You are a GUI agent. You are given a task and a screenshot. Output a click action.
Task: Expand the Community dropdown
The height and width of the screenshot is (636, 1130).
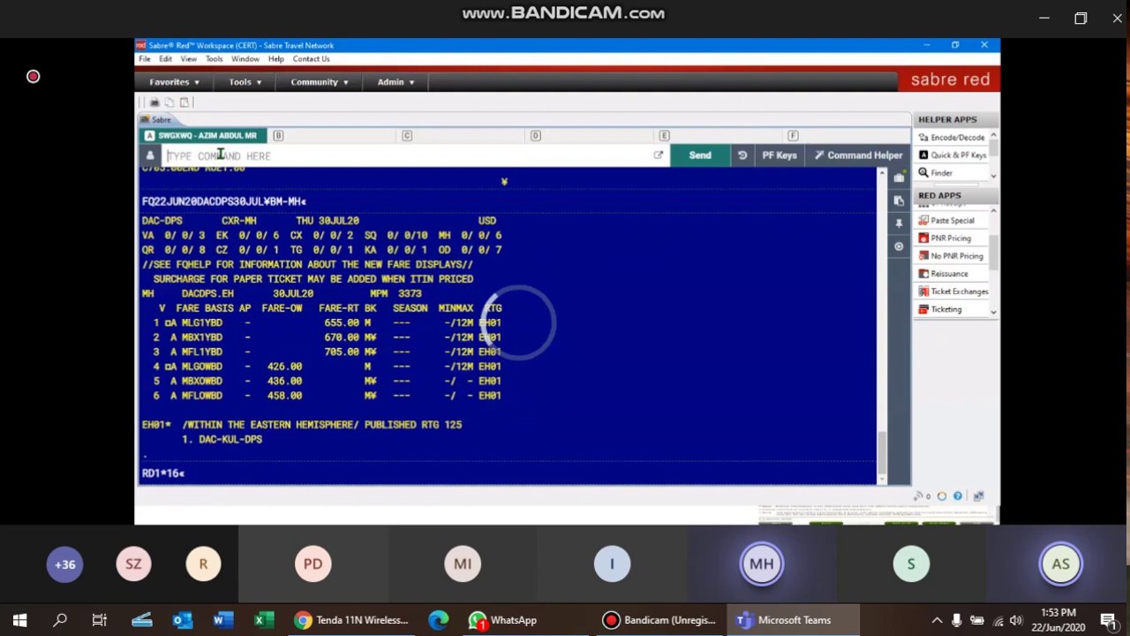click(319, 82)
